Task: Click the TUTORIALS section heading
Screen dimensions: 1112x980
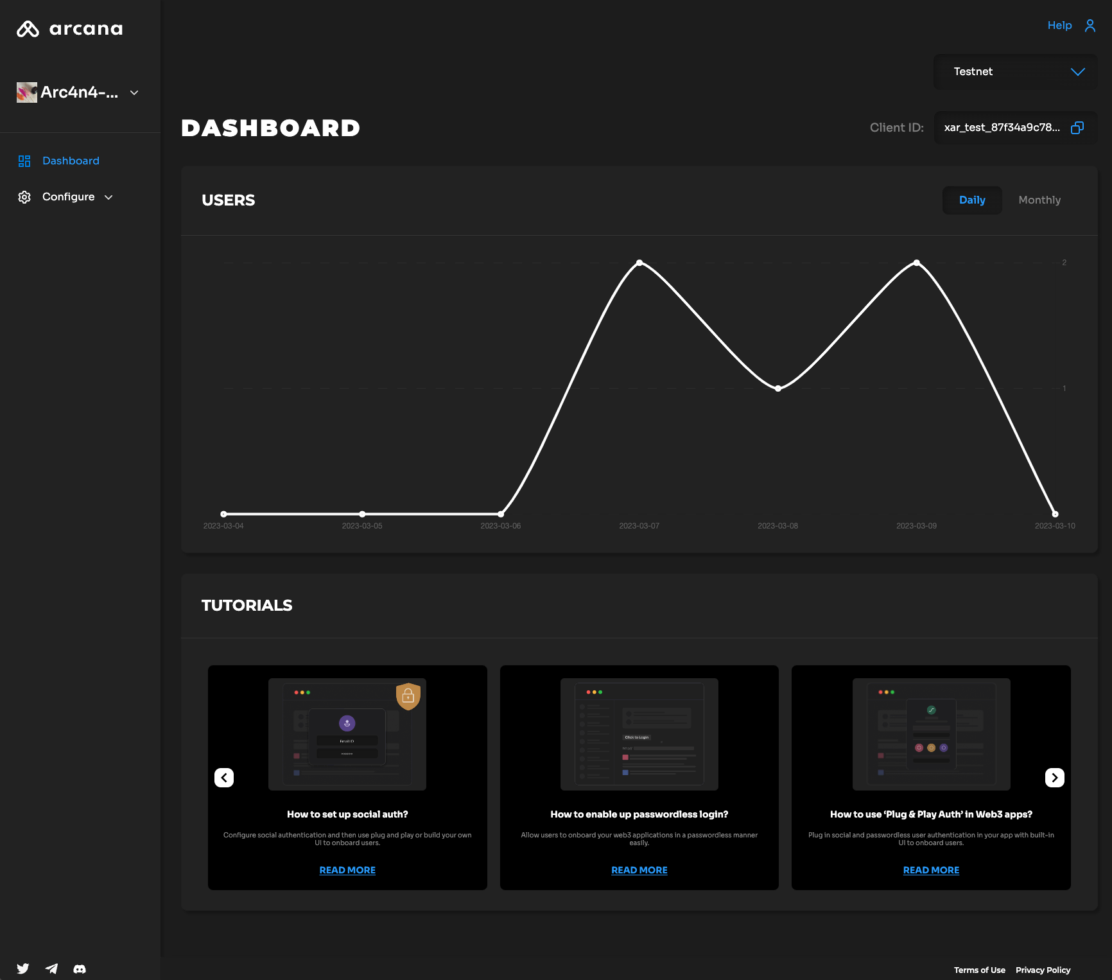Action: pos(247,606)
